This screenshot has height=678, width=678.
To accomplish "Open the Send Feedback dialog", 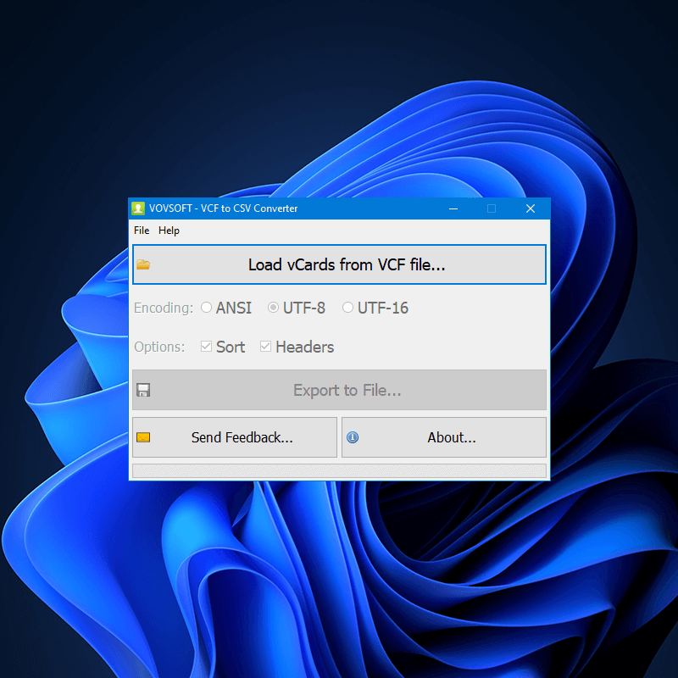I will point(235,436).
